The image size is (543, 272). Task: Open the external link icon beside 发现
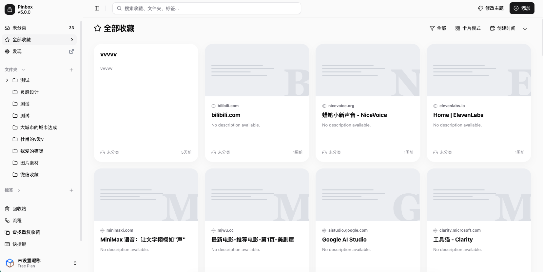point(71,51)
